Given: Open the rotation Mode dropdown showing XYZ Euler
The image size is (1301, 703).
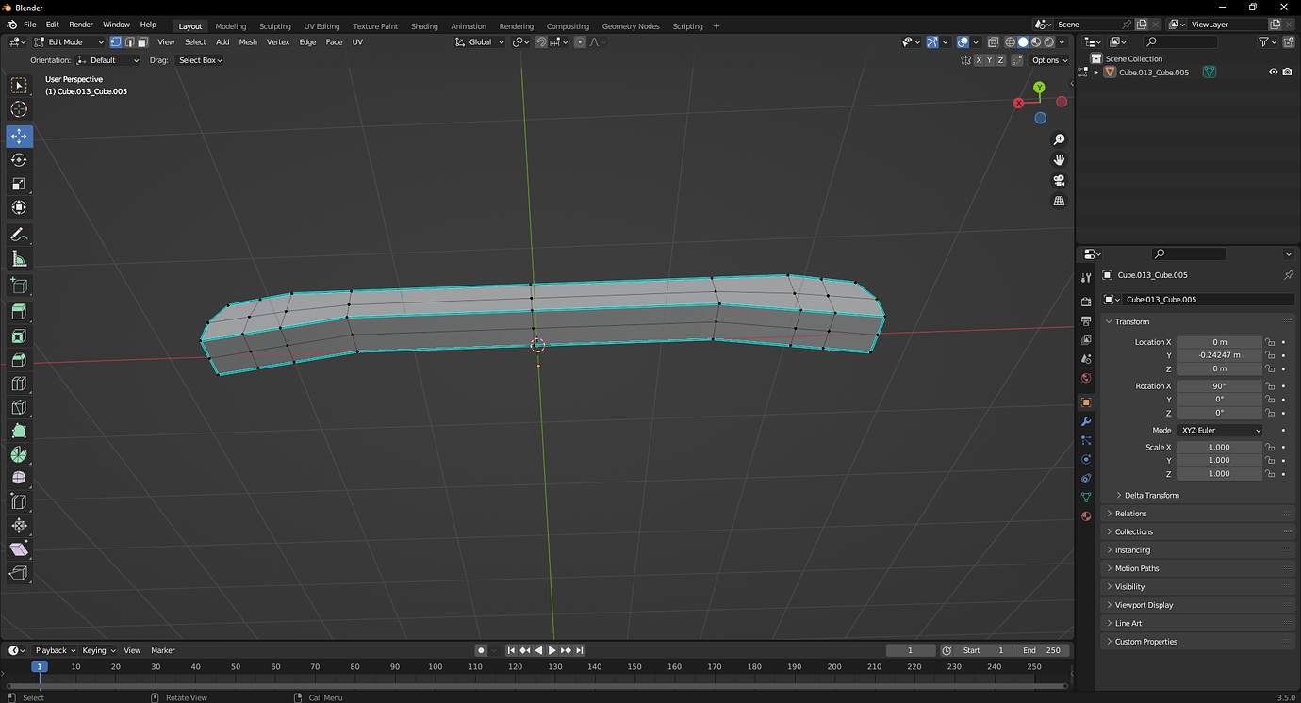Looking at the screenshot, I should 1221,430.
